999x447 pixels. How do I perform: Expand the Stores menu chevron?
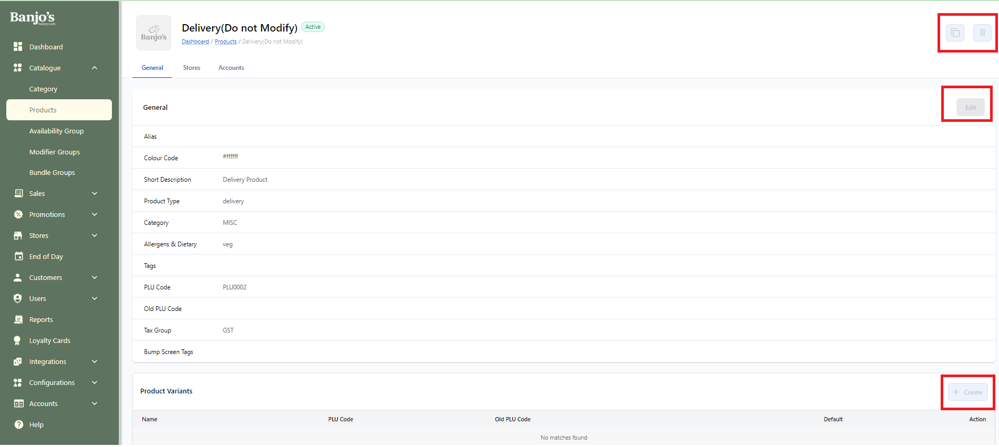coord(95,235)
